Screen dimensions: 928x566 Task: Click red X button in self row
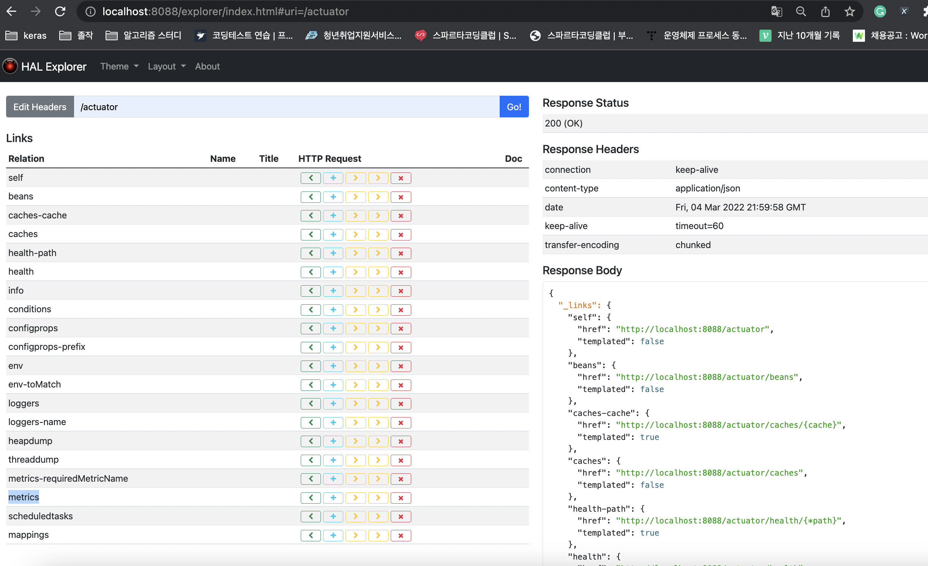coord(401,178)
